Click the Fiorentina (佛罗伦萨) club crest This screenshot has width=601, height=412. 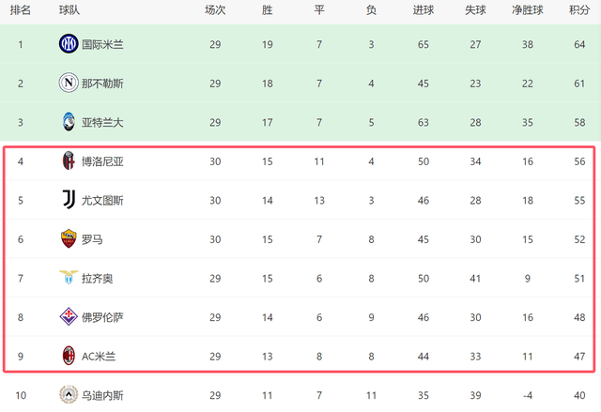68,317
